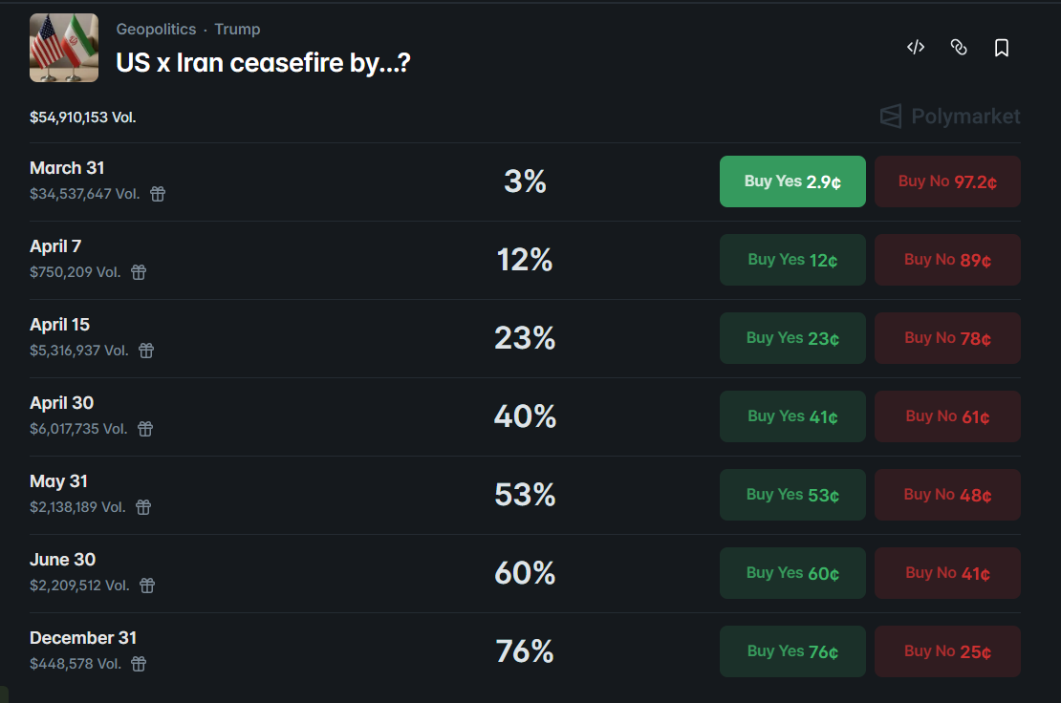Buy Yes at 23¢ for April 15

tap(792, 337)
